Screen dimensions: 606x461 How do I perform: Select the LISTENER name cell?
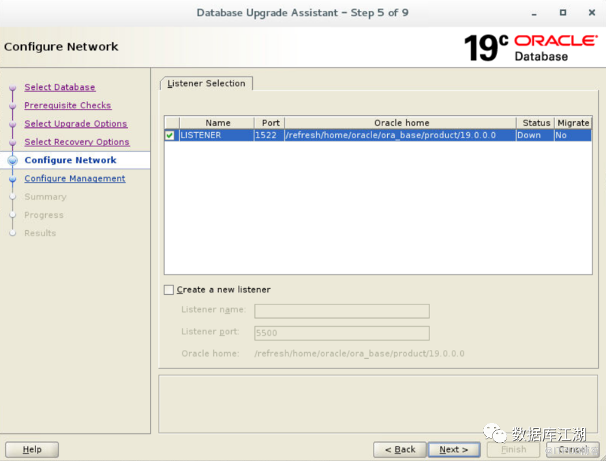tap(217, 135)
